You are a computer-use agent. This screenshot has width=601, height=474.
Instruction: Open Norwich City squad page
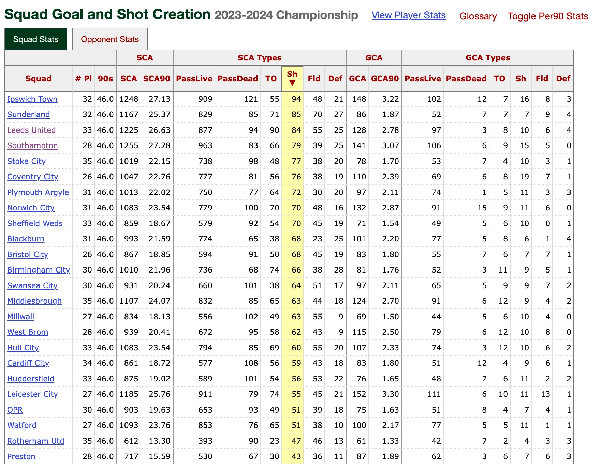(31, 208)
